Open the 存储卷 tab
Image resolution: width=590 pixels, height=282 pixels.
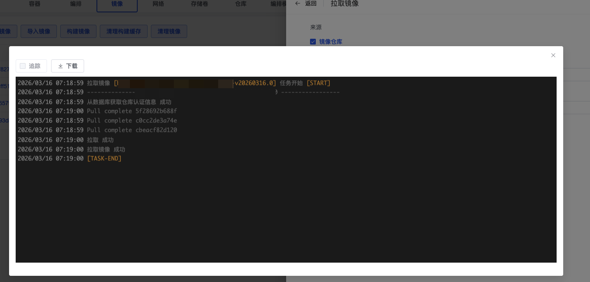point(200,4)
